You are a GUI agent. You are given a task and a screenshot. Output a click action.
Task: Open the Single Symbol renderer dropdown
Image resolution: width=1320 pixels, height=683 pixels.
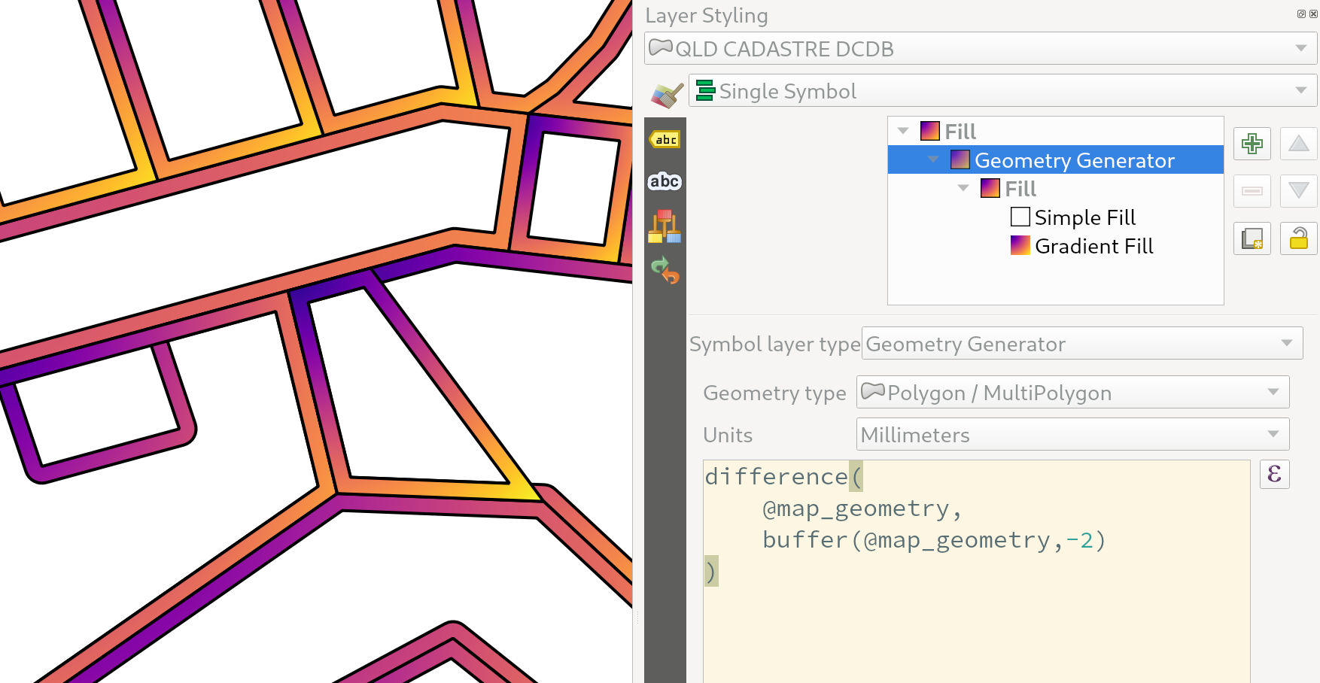point(1002,91)
